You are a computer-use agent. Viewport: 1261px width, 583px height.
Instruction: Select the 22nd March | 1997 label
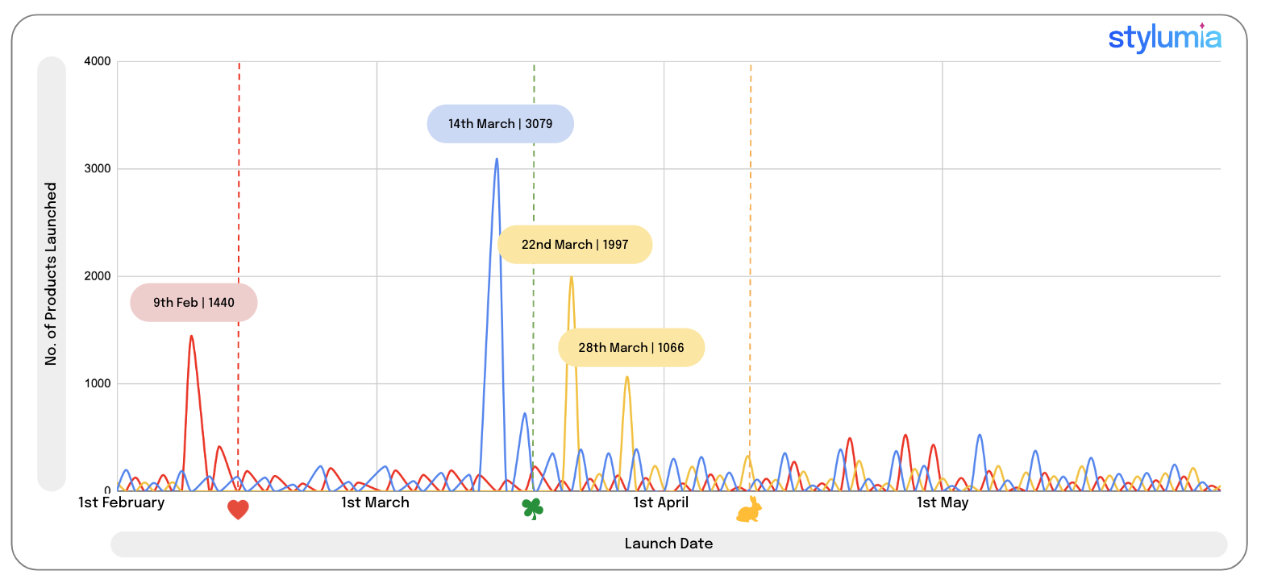click(x=574, y=245)
